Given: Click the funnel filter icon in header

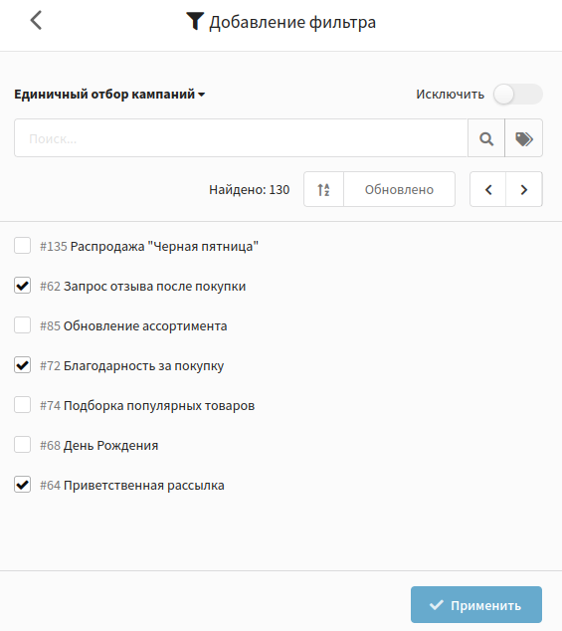Looking at the screenshot, I should 195,21.
